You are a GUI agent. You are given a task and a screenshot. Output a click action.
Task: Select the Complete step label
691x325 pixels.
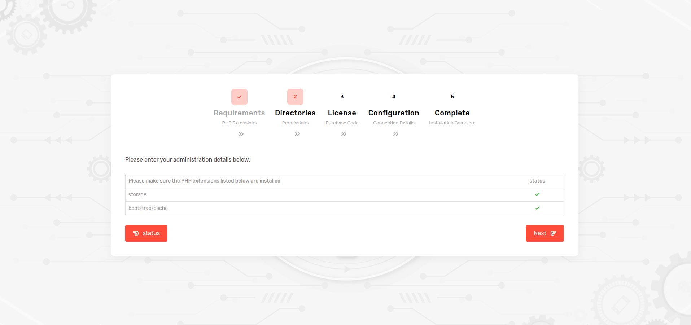pyautogui.click(x=452, y=113)
